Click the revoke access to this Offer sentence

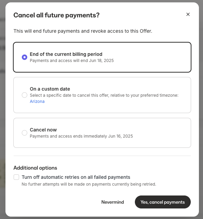click(x=83, y=31)
